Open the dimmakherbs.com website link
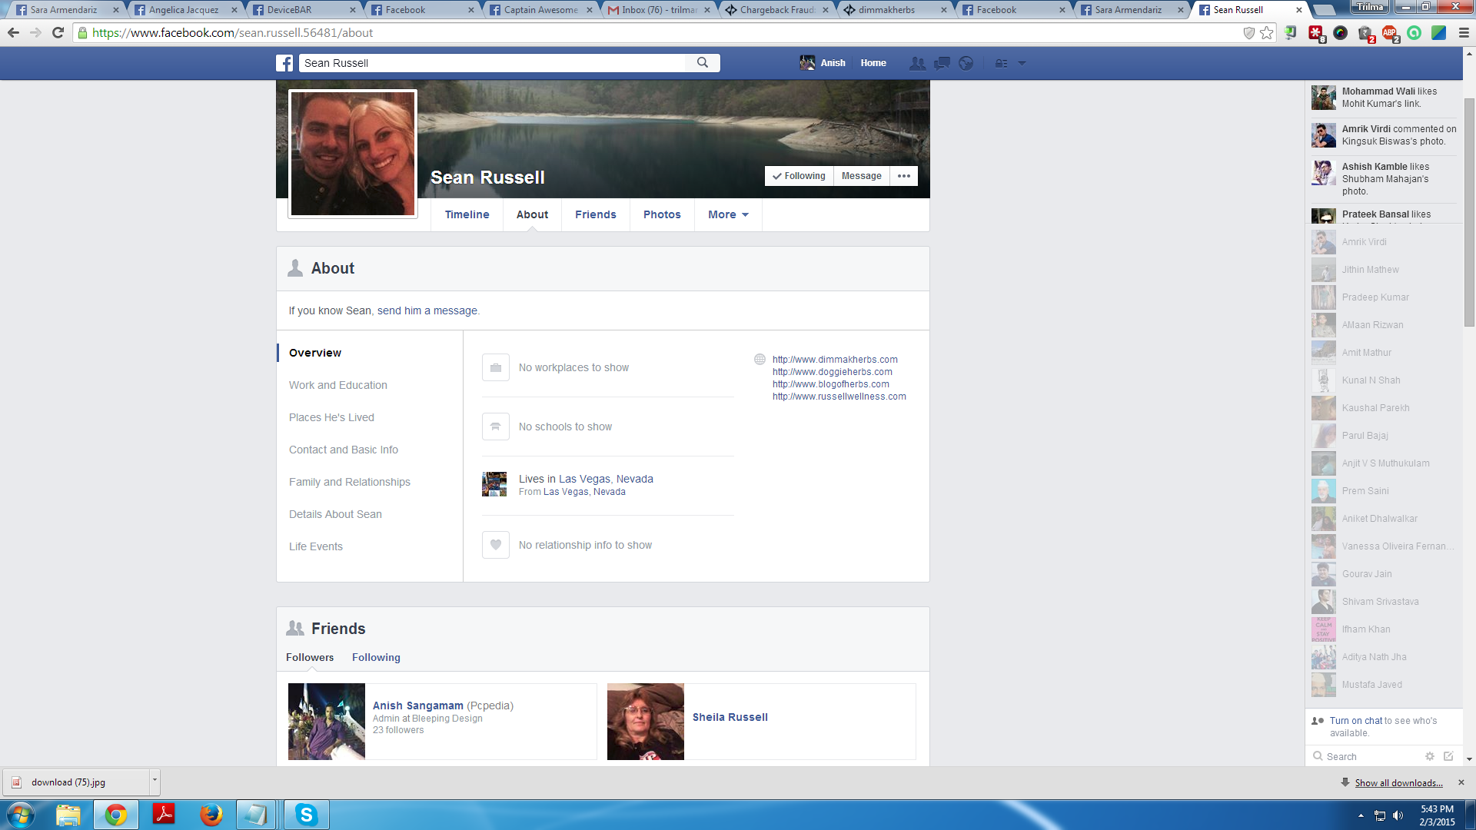 click(834, 360)
